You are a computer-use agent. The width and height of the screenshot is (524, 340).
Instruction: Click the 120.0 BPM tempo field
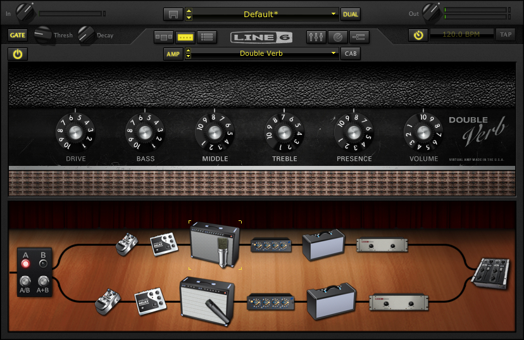tap(461, 35)
